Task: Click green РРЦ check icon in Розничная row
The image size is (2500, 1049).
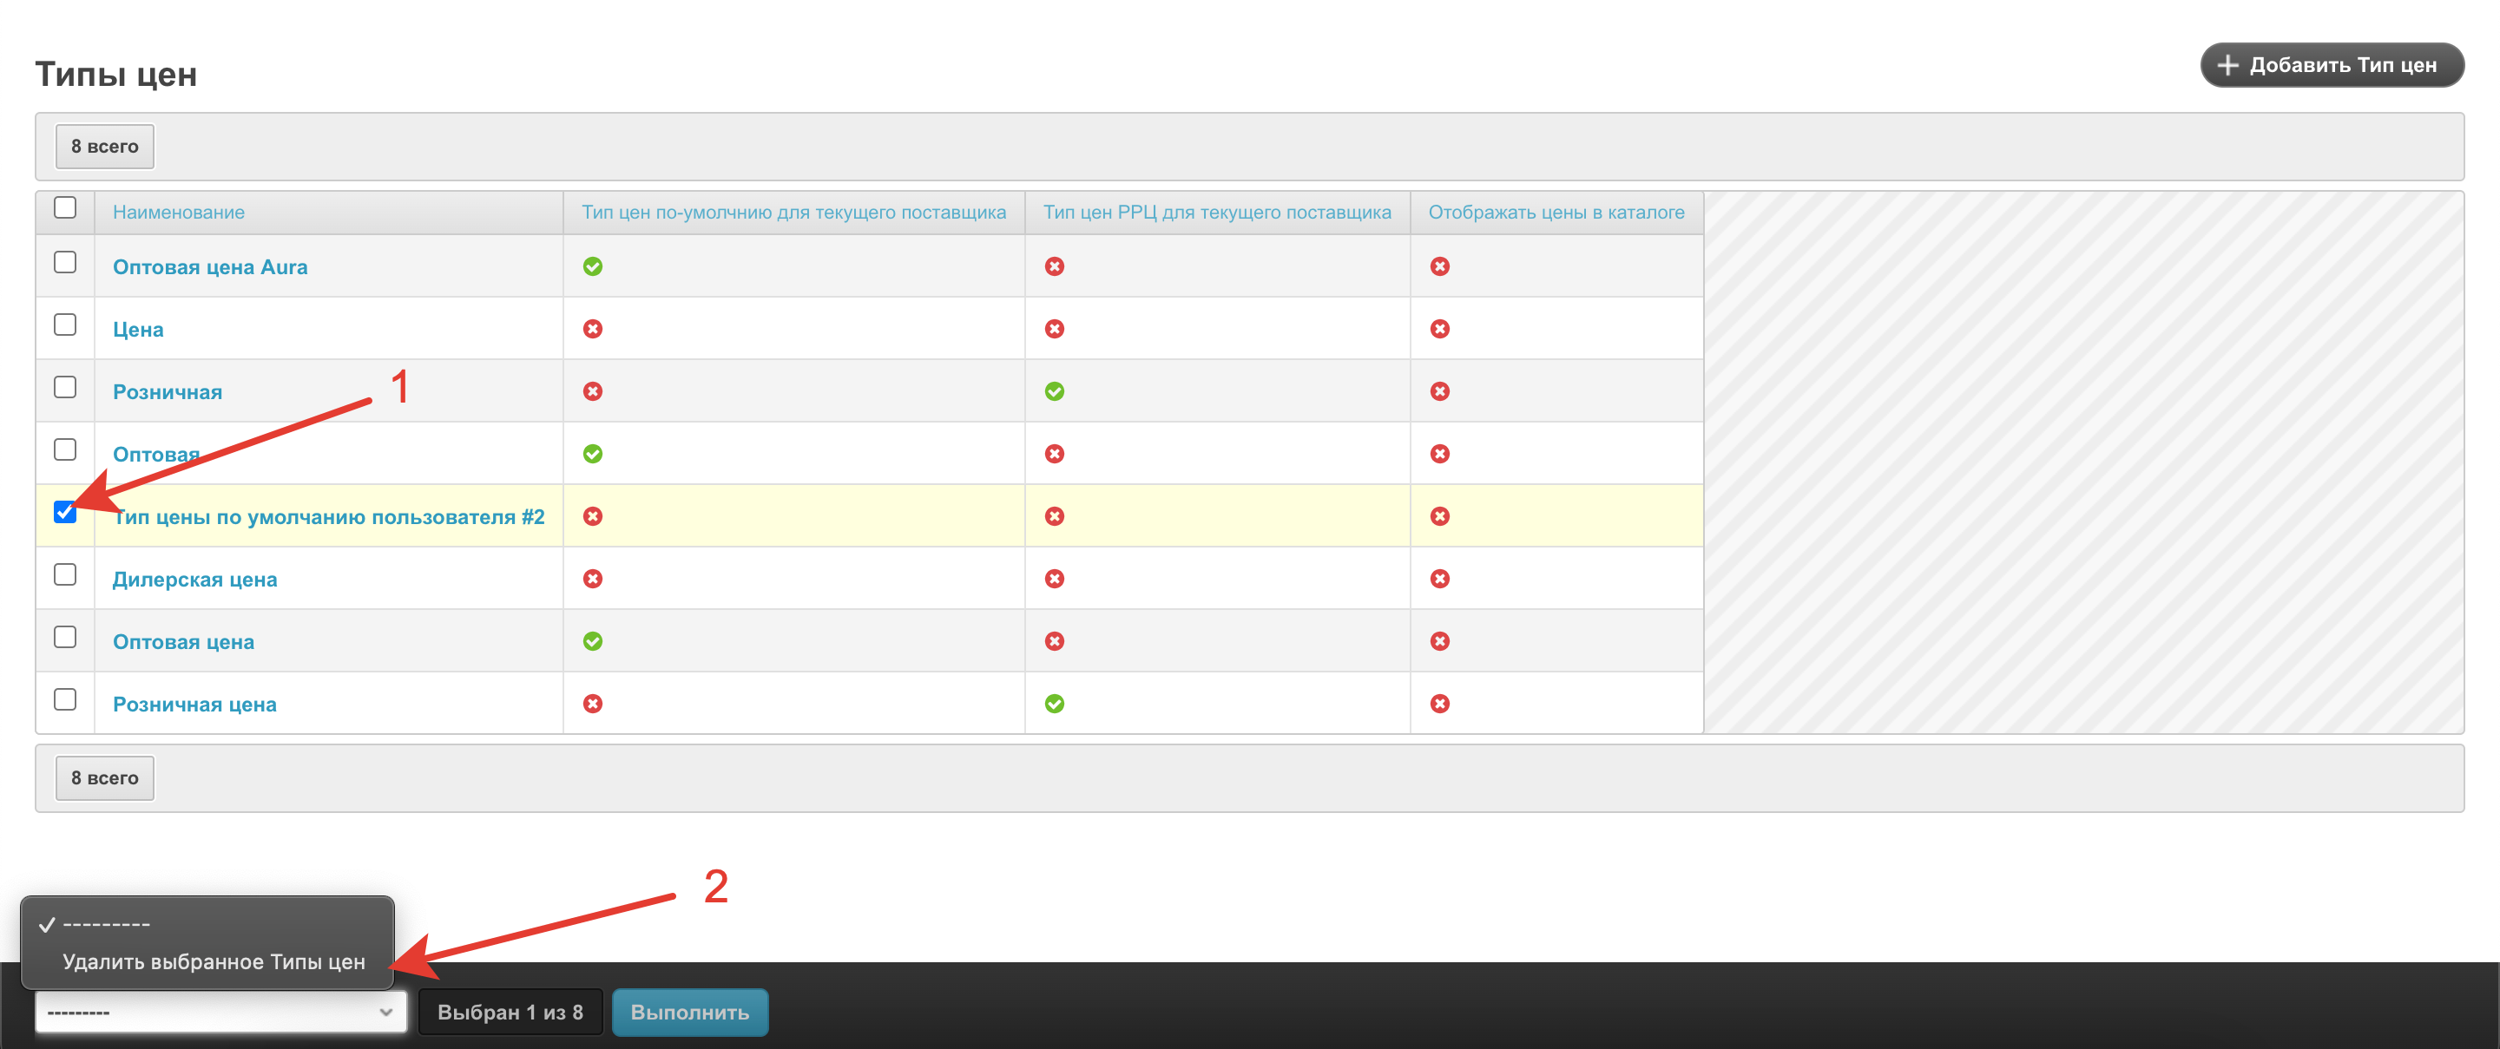Action: pyautogui.click(x=1054, y=391)
